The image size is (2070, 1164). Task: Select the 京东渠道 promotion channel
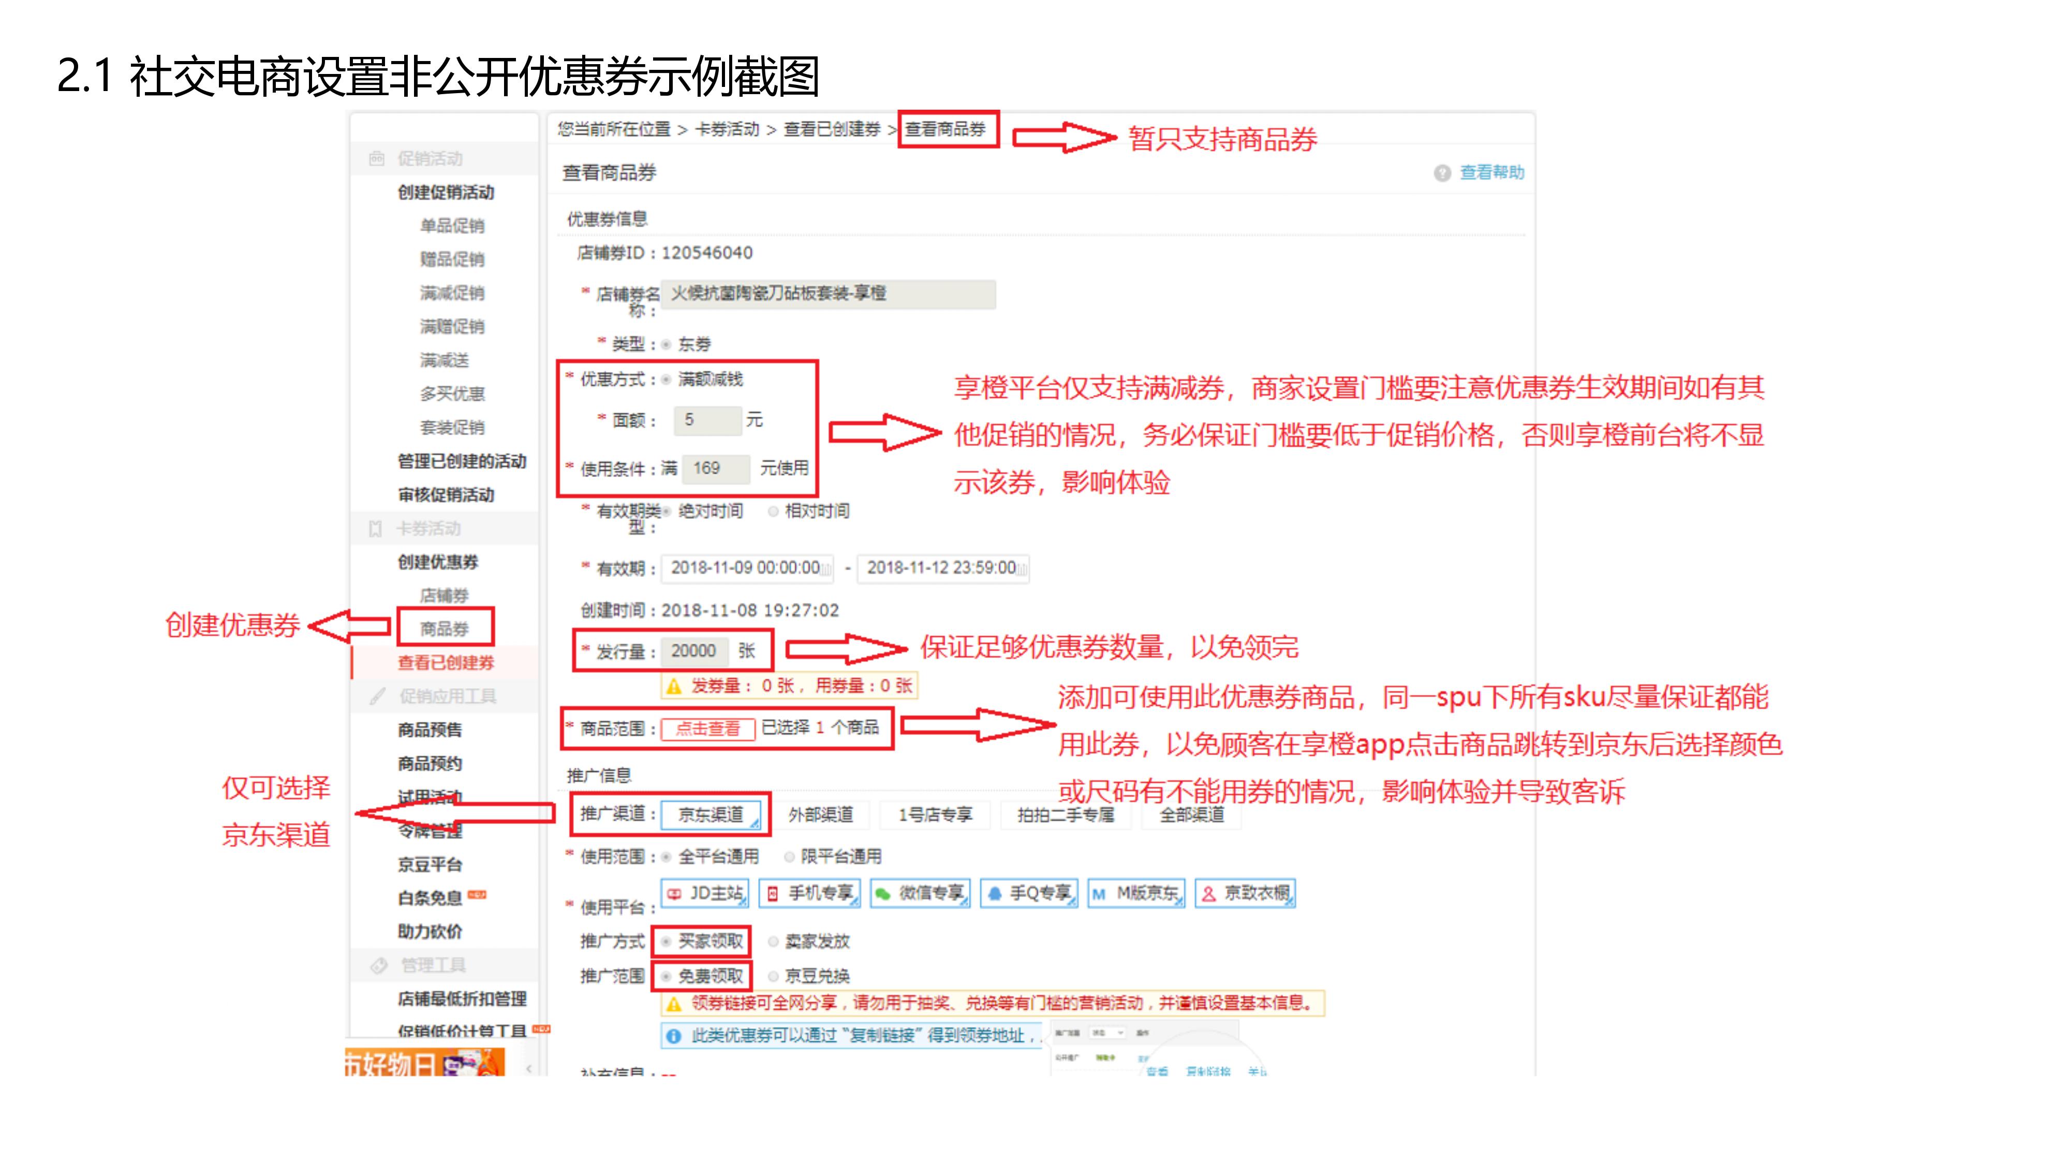[711, 815]
